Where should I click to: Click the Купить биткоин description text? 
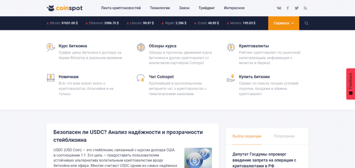tap(269, 89)
